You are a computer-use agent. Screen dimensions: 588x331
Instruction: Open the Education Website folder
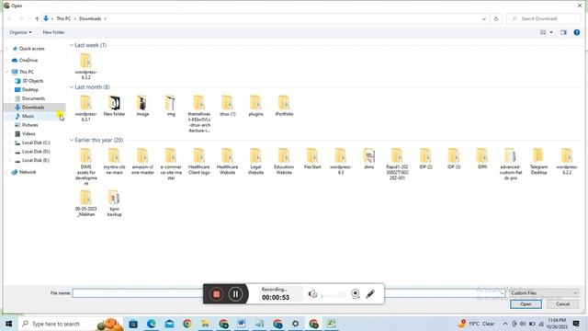(284, 161)
